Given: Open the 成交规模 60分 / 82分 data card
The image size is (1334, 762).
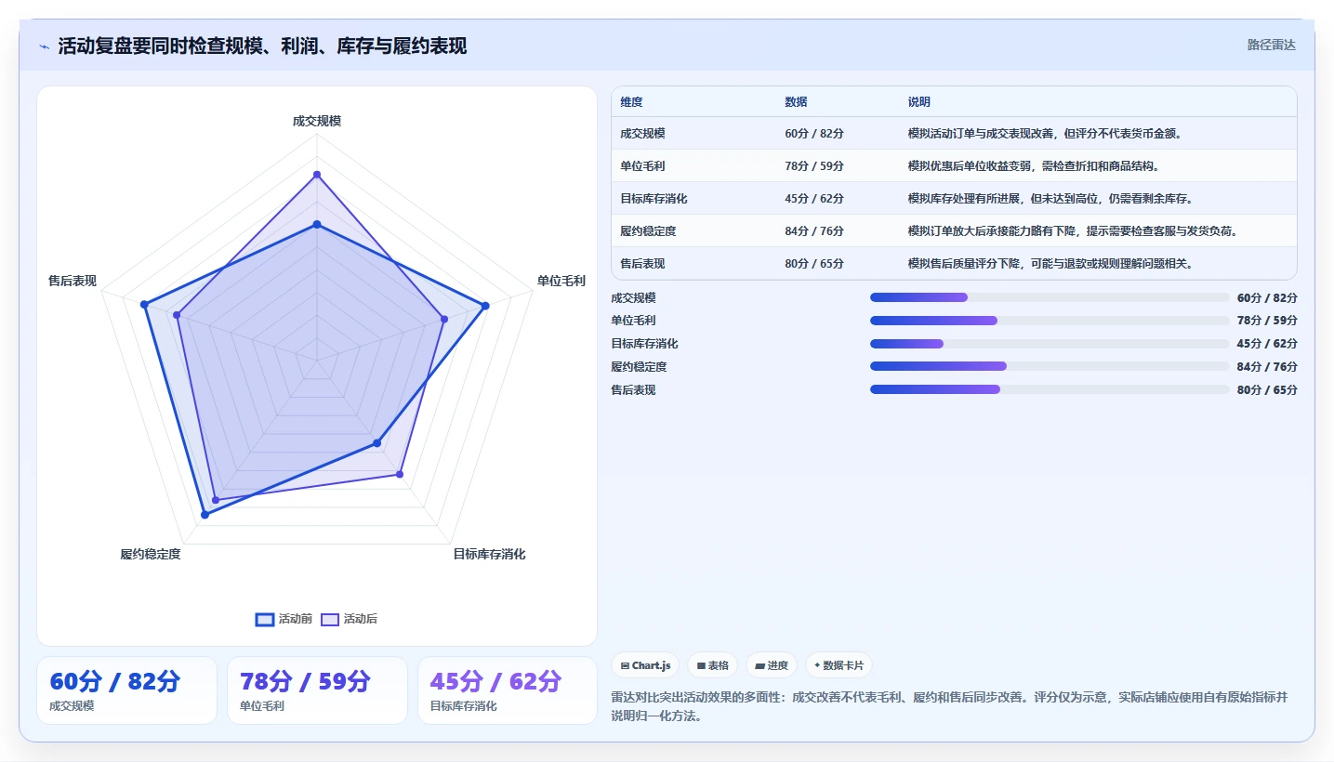Looking at the screenshot, I should pyautogui.click(x=126, y=690).
